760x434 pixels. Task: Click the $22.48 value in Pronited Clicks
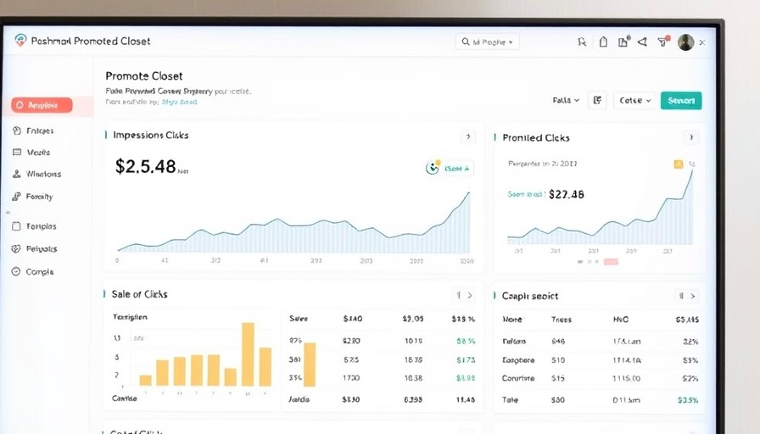click(x=566, y=194)
